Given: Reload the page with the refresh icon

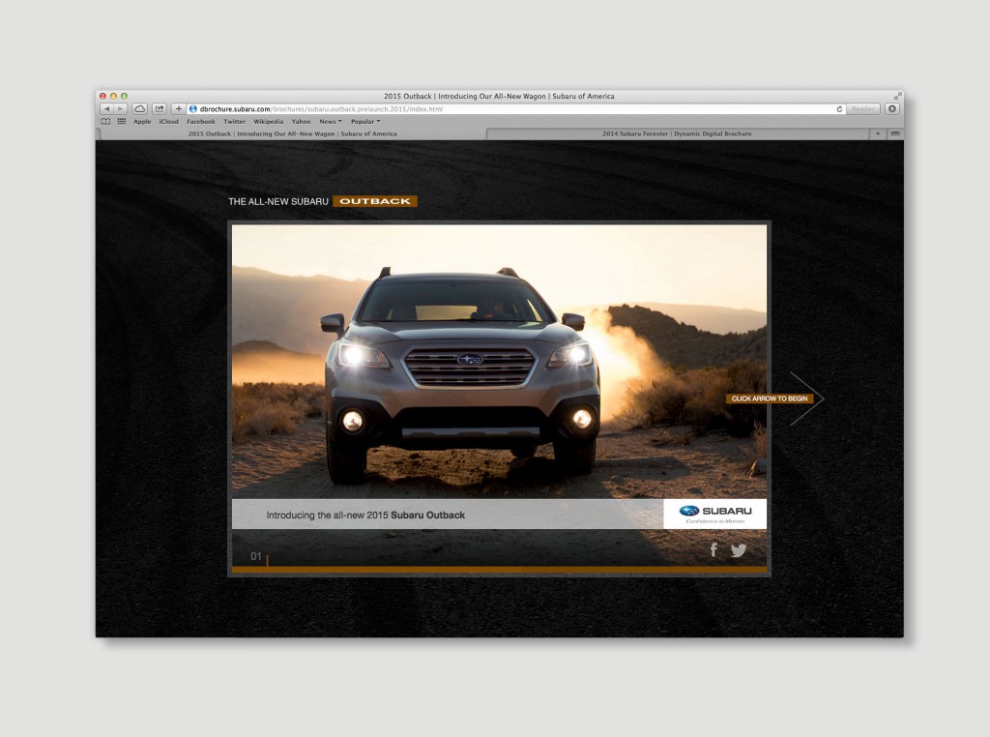Looking at the screenshot, I should (x=839, y=109).
